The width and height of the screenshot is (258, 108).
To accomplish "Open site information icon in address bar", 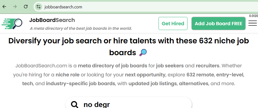I will (x=39, y=7).
